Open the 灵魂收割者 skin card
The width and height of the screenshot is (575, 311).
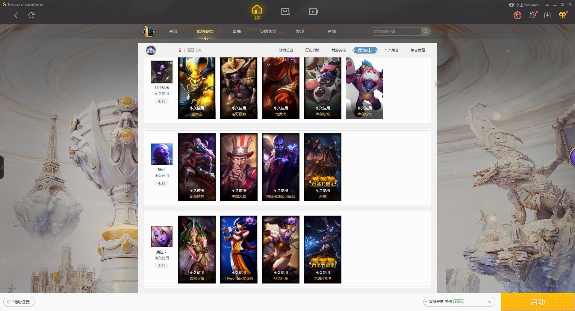(x=323, y=249)
